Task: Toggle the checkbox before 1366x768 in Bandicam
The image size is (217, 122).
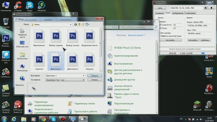Action: click(169, 8)
